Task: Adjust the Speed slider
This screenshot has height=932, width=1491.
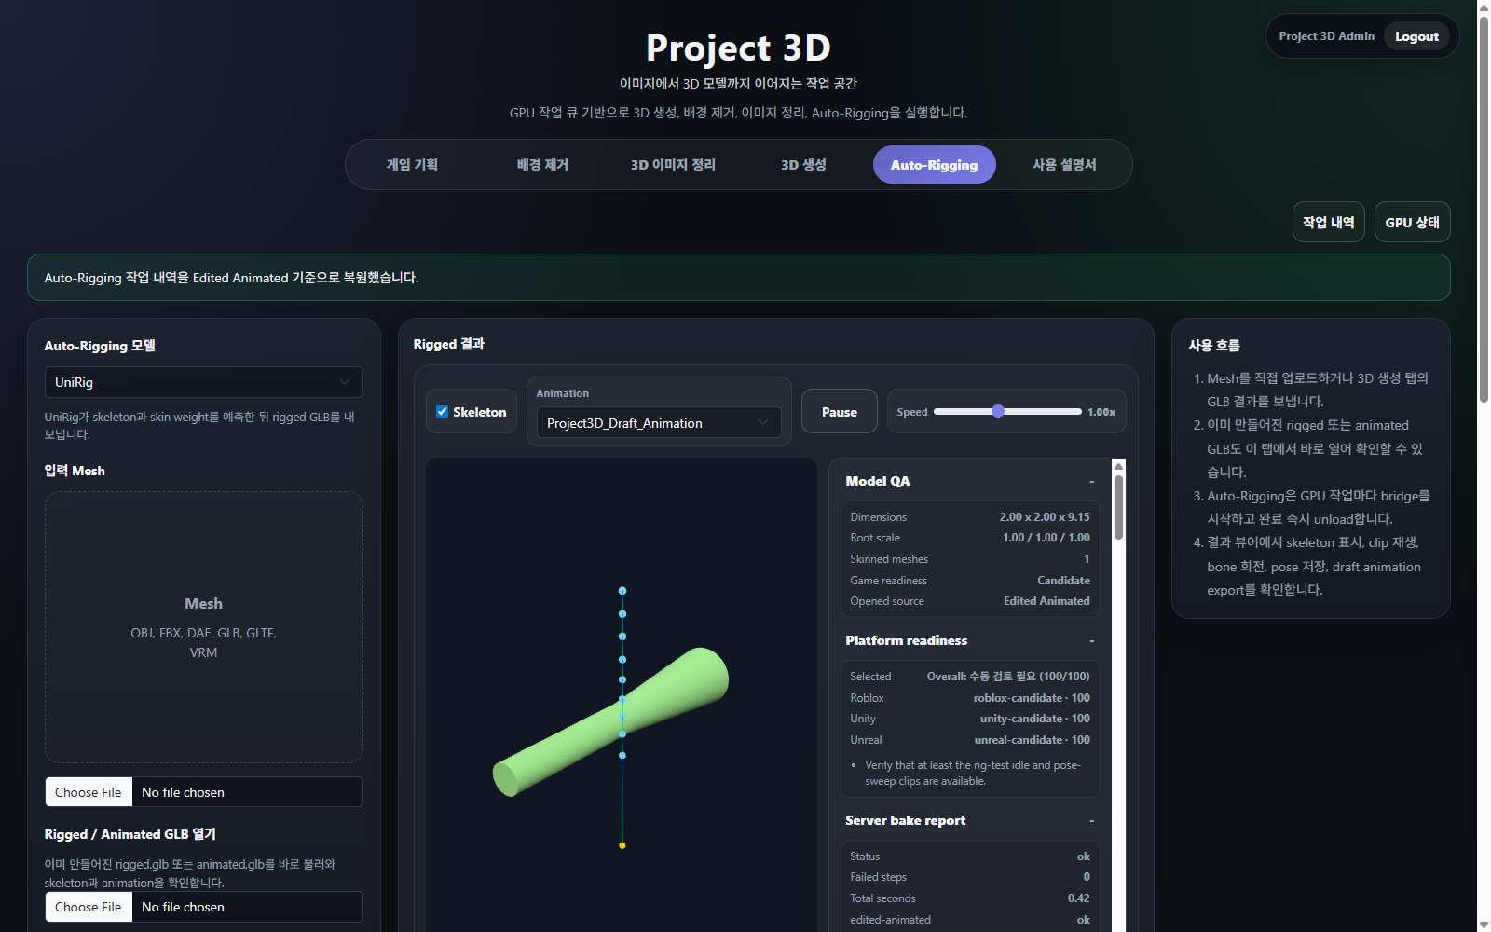Action: coord(1007,411)
